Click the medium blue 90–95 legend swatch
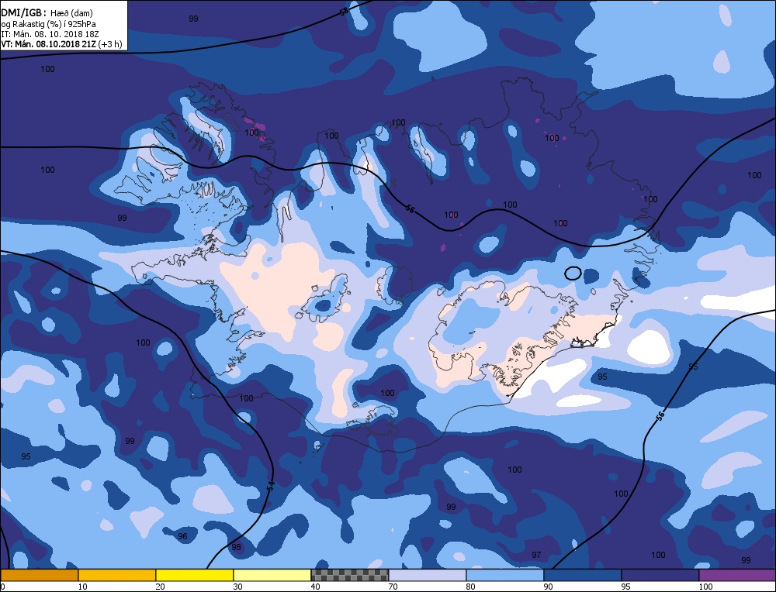This screenshot has height=592, width=776. [x=583, y=575]
